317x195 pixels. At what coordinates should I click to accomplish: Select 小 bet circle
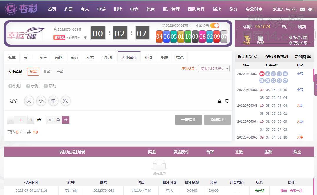41,101
